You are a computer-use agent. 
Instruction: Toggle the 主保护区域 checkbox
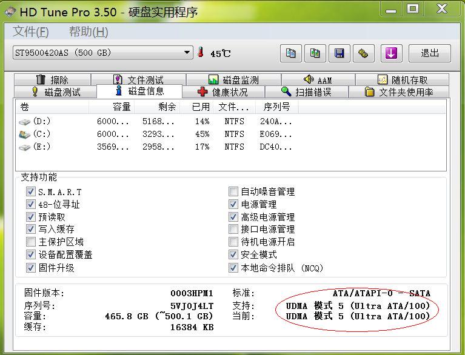point(30,242)
